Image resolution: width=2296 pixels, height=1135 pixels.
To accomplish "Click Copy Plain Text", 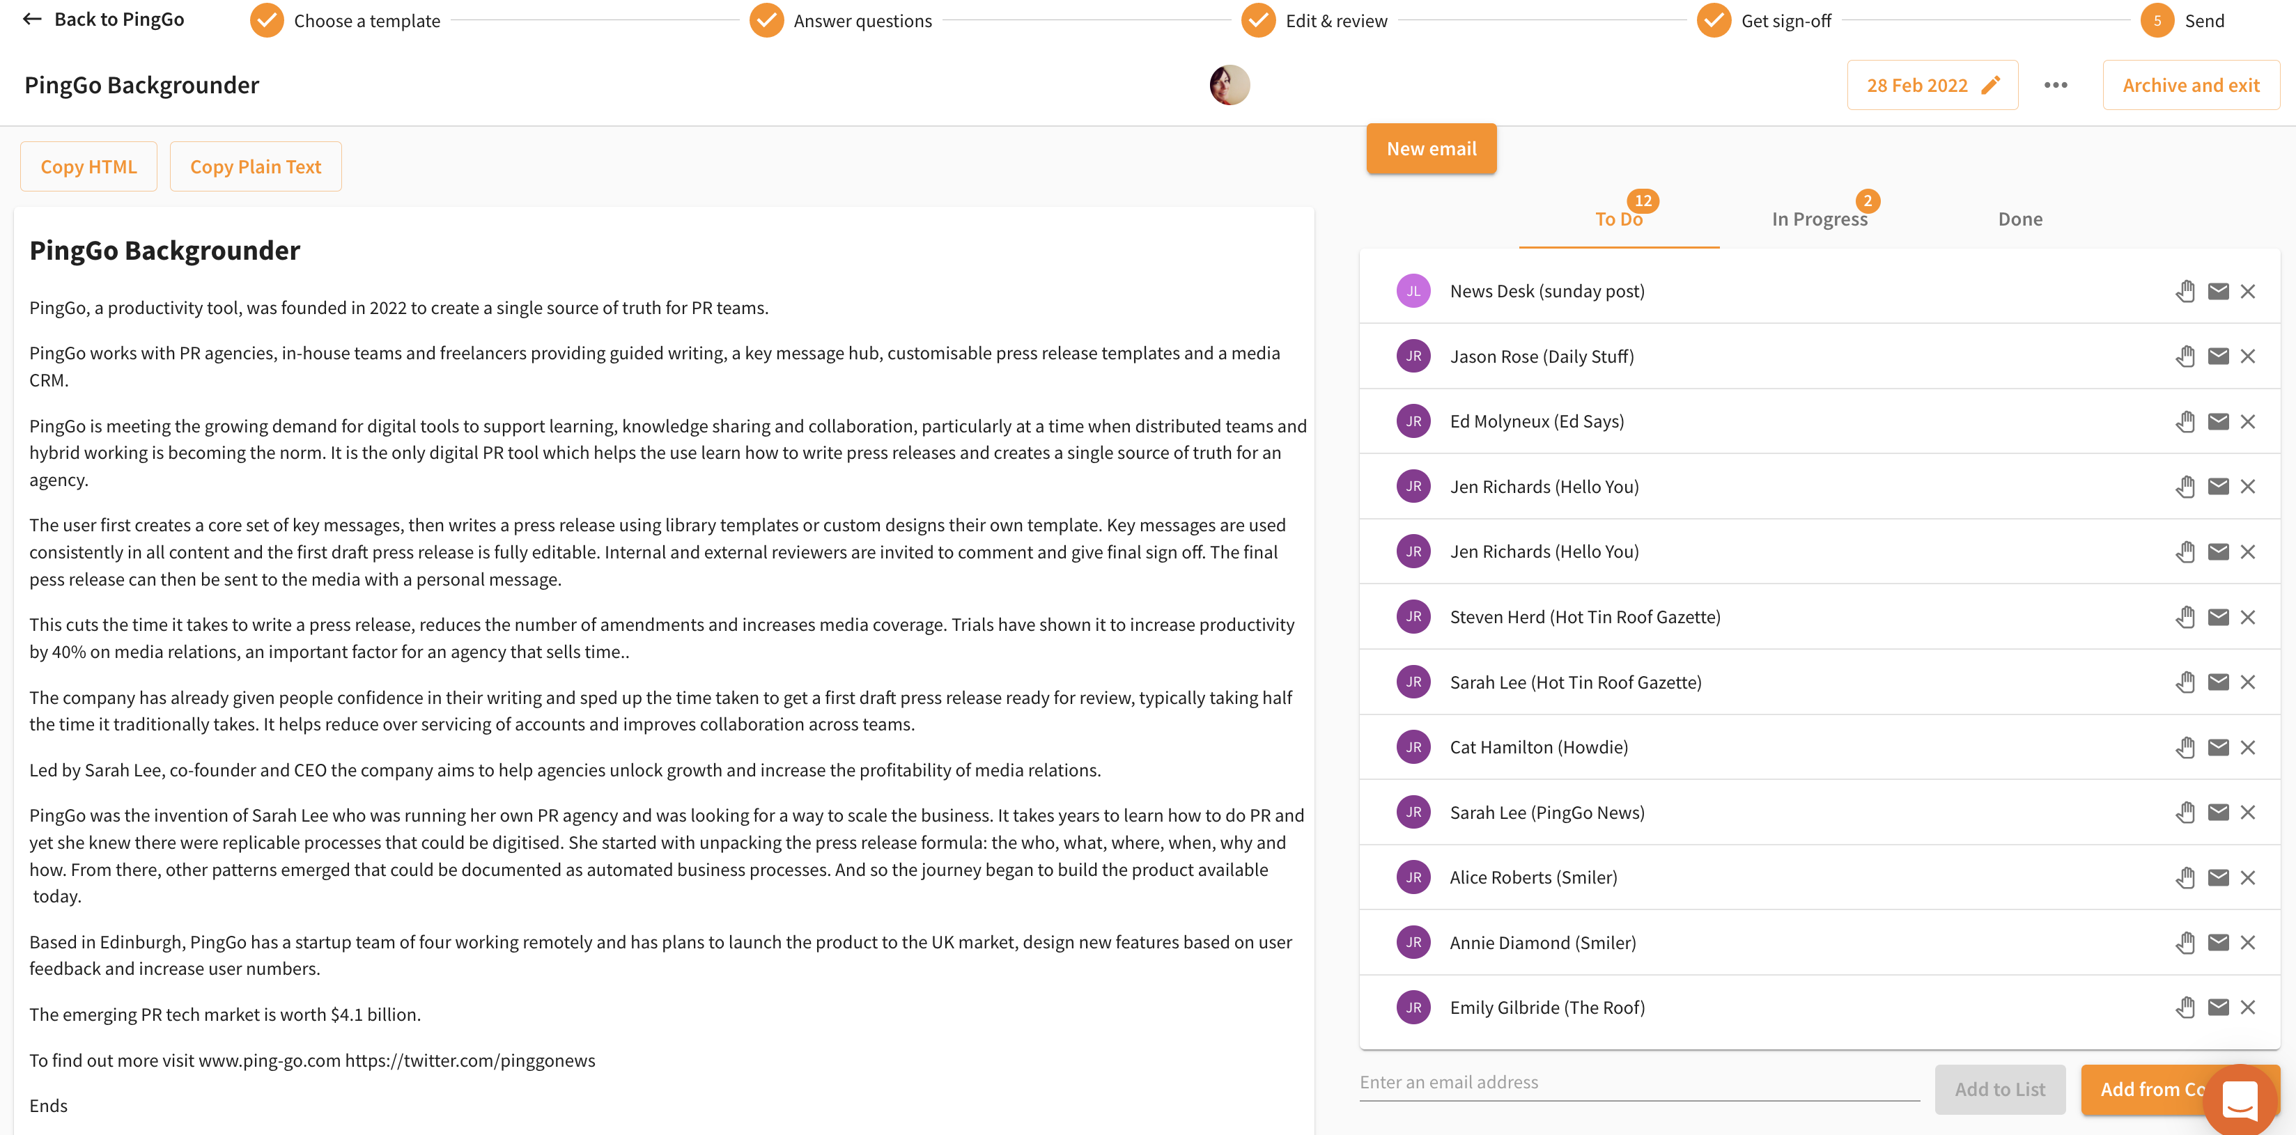I will 256,166.
